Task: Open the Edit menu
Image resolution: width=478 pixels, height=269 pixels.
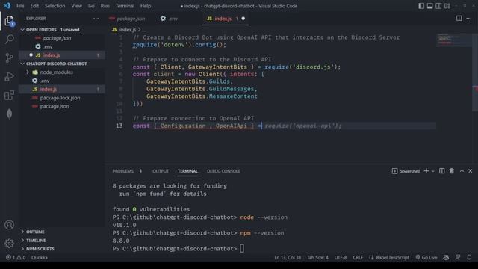Action: [34, 6]
